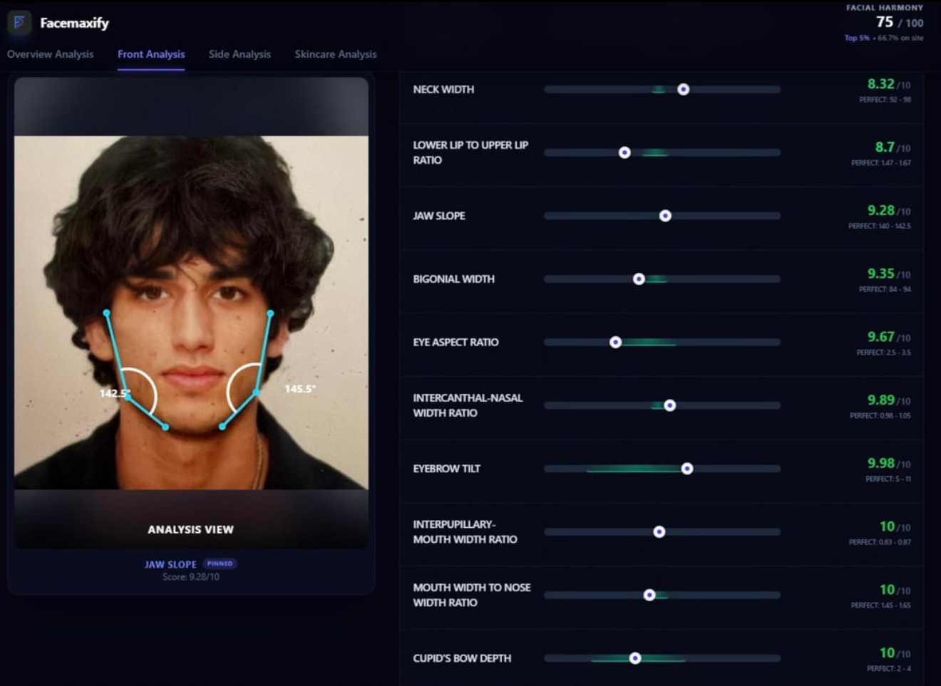The width and height of the screenshot is (941, 686).
Task: Click the Score: 9.28/10 caption
Action: tap(191, 577)
